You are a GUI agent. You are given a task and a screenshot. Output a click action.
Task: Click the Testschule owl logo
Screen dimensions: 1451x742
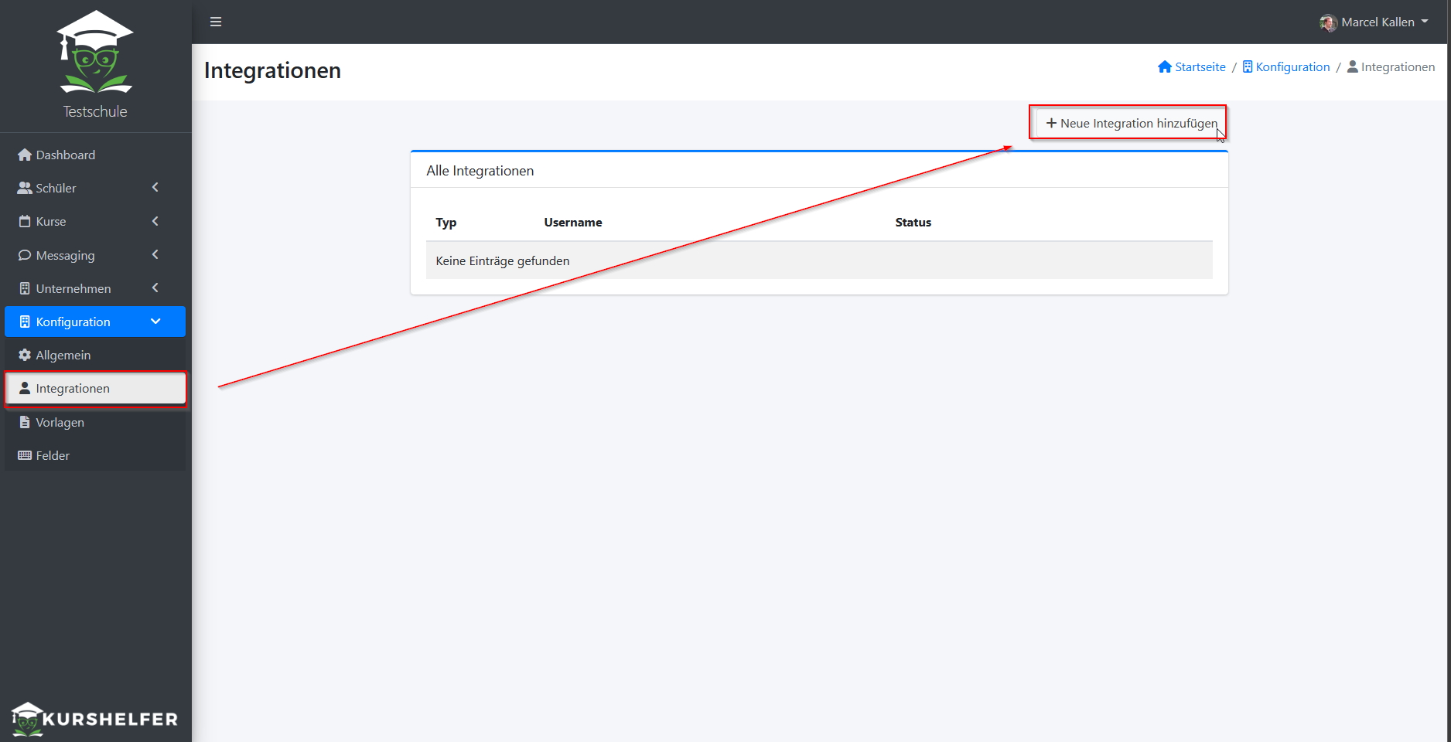coord(95,52)
